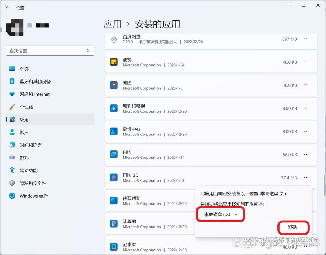Viewport: 326px width, 255px height.
Task: Open the three-dot menu for 百度网盘
Action: click(306, 39)
